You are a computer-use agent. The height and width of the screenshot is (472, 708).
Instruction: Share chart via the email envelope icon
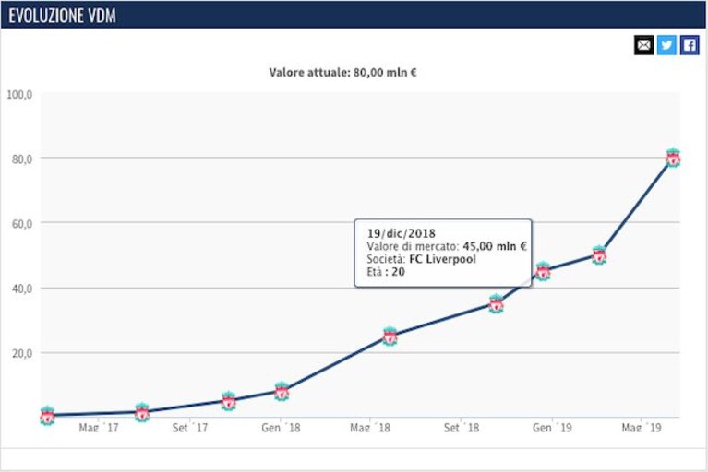coord(643,45)
